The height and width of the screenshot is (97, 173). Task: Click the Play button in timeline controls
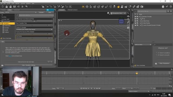91,88
